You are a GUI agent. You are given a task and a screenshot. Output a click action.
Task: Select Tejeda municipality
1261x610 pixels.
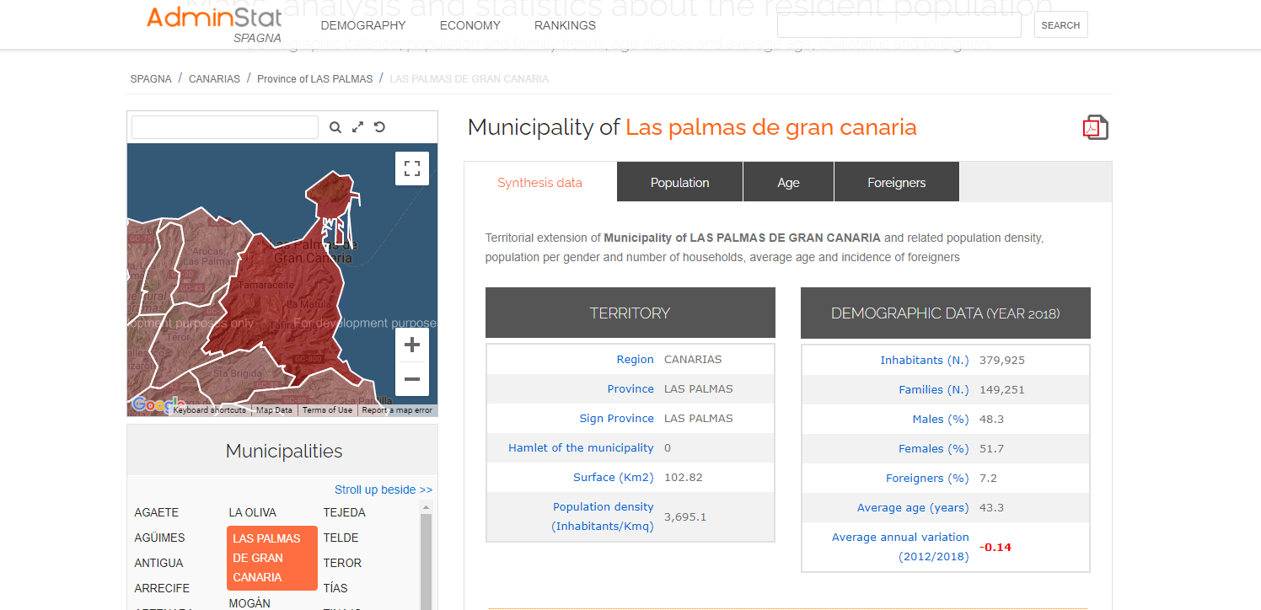pos(345,512)
